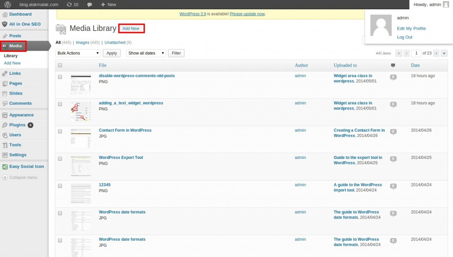This screenshot has height=257, width=453.
Task: Click the Filter button
Action: coord(176,53)
